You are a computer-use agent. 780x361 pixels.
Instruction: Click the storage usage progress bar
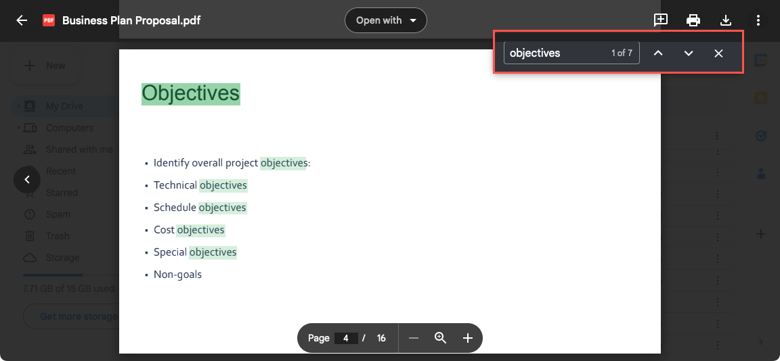[x=71, y=274]
